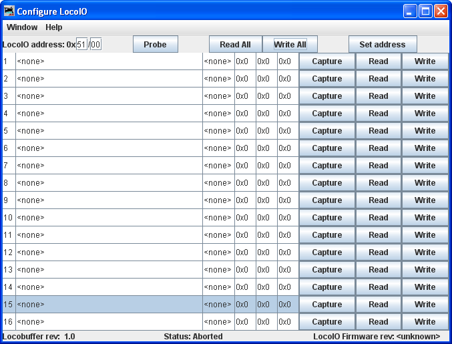Open the mode cell in row 7
This screenshot has height=344, width=452.
click(x=109, y=166)
